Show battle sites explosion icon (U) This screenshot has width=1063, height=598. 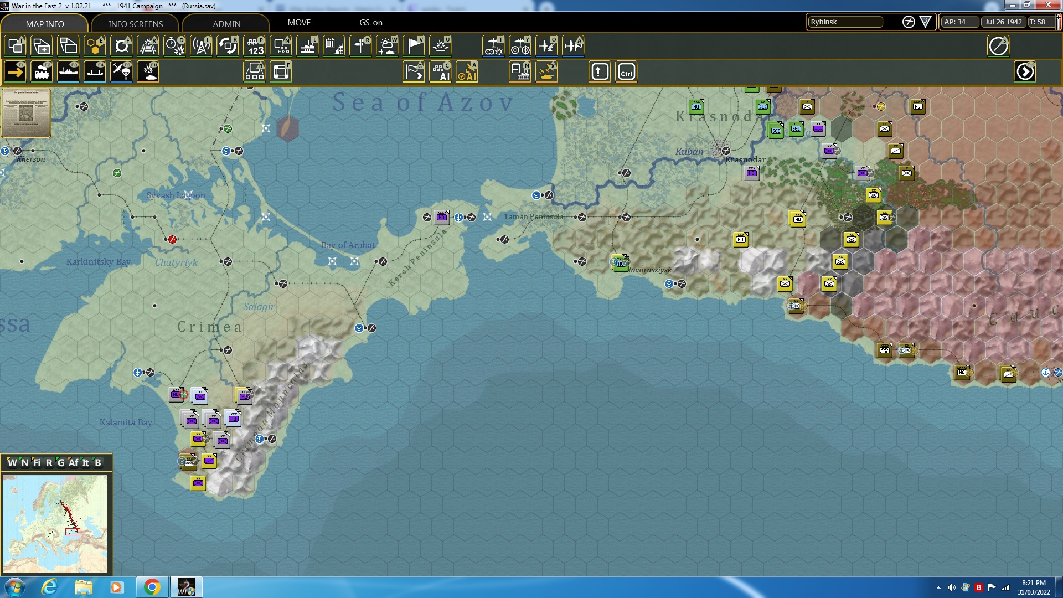point(440,46)
